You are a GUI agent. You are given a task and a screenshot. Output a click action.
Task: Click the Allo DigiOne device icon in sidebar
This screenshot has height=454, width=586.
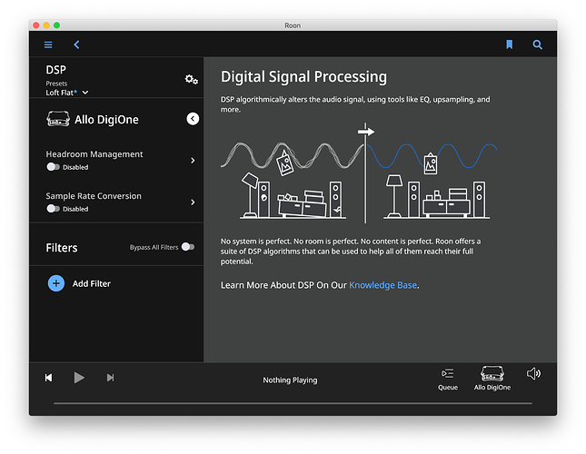(x=58, y=119)
